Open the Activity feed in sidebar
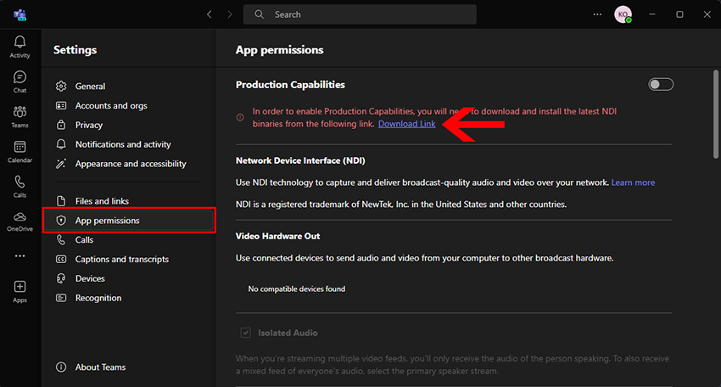This screenshot has width=721, height=387. 20,47
